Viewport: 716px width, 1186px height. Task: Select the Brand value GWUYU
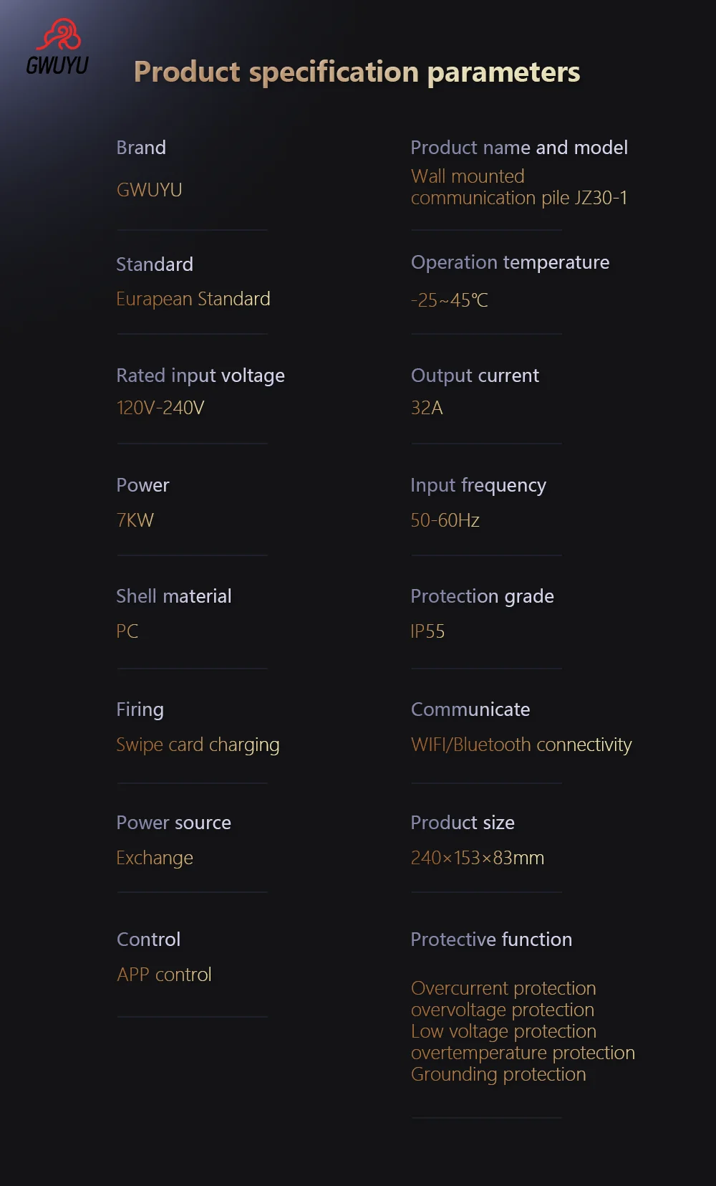[150, 190]
